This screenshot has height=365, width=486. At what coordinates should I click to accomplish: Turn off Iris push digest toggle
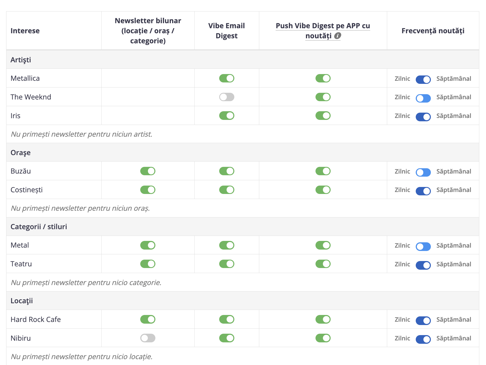click(x=323, y=115)
